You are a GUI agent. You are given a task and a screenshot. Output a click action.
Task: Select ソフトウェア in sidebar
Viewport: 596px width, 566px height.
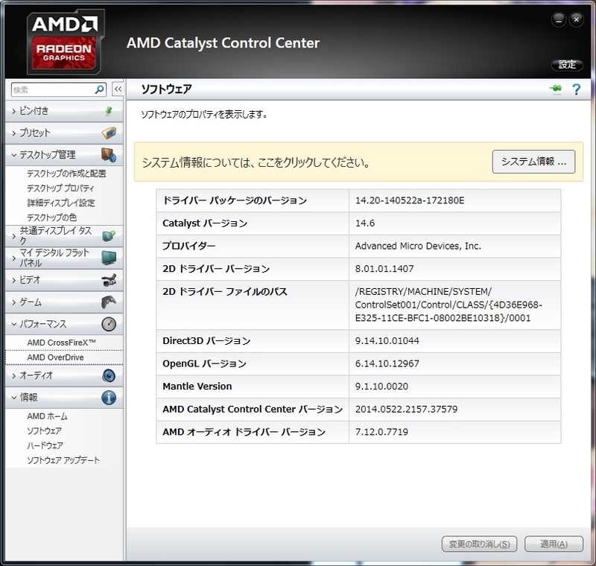pyautogui.click(x=44, y=430)
